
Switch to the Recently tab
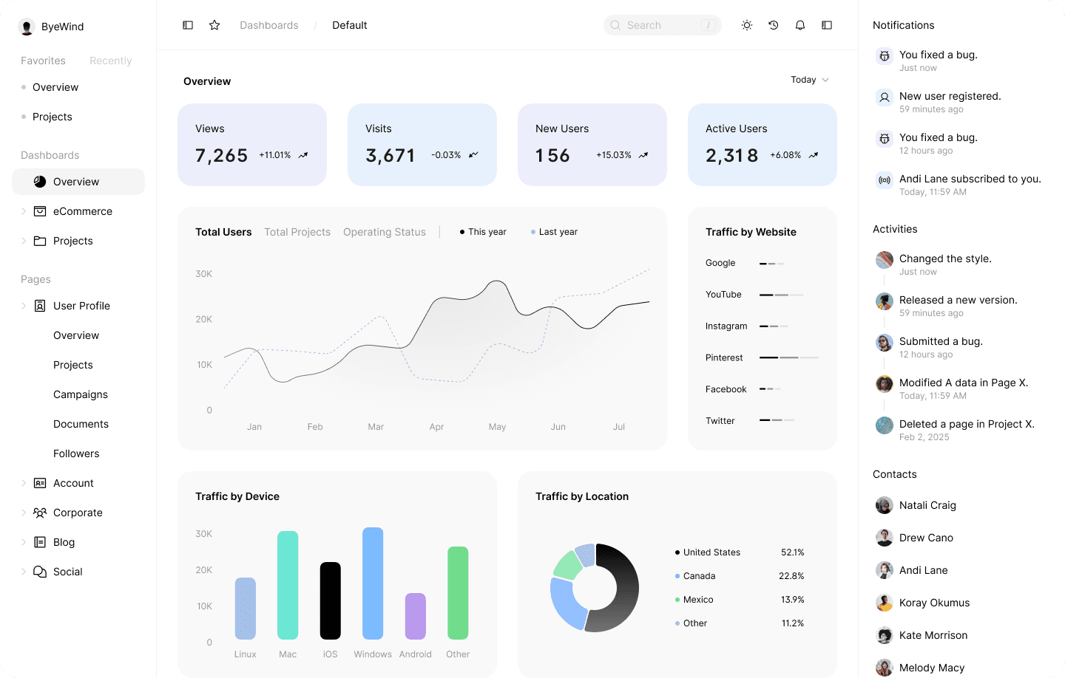pos(110,60)
